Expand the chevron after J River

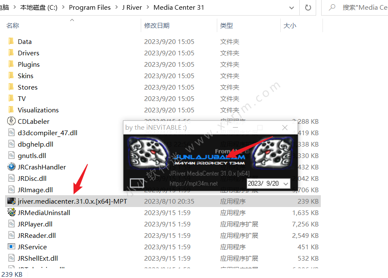coord(148,8)
